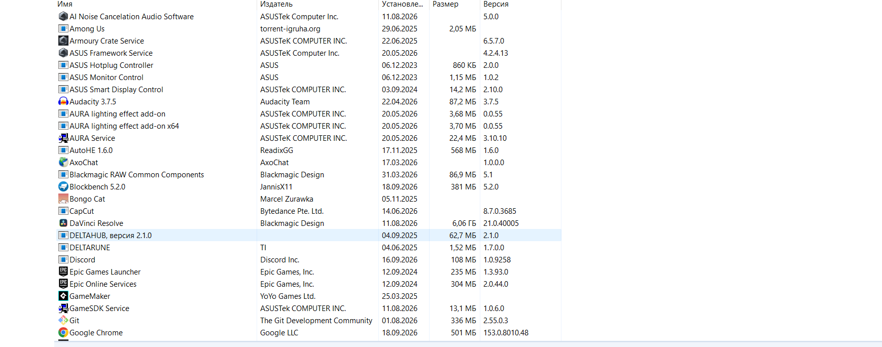This screenshot has width=882, height=347.
Task: Click publisher YoYo Games Ltd.
Action: pyautogui.click(x=288, y=296)
